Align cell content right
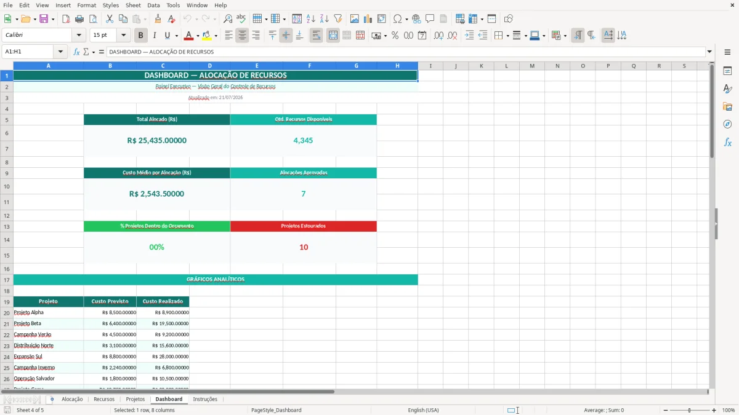This screenshot has height=415, width=739. pos(256,36)
